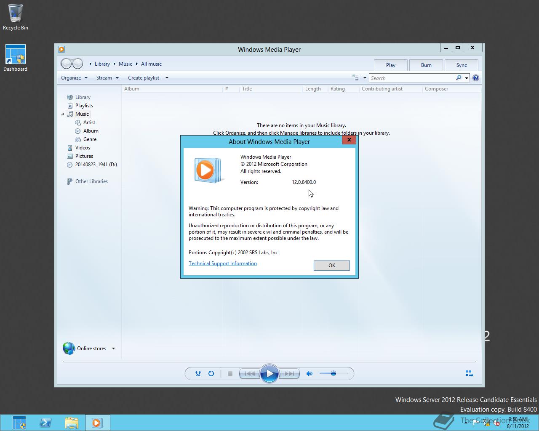Launch PowerShell from the taskbar
This screenshot has height=431, width=539.
pos(45,423)
